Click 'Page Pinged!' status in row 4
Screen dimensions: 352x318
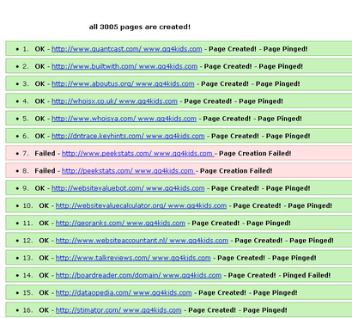click(261, 101)
